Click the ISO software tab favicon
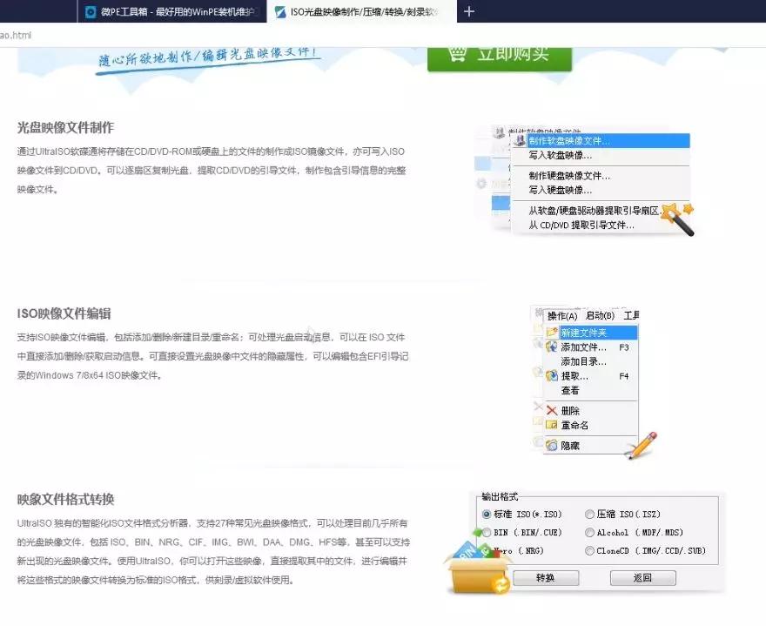The image size is (766, 626). [x=280, y=12]
